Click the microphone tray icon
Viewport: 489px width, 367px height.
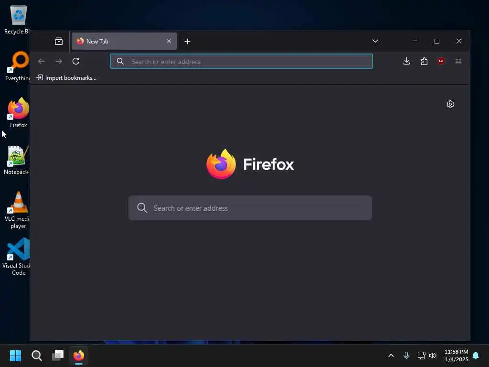point(406,356)
